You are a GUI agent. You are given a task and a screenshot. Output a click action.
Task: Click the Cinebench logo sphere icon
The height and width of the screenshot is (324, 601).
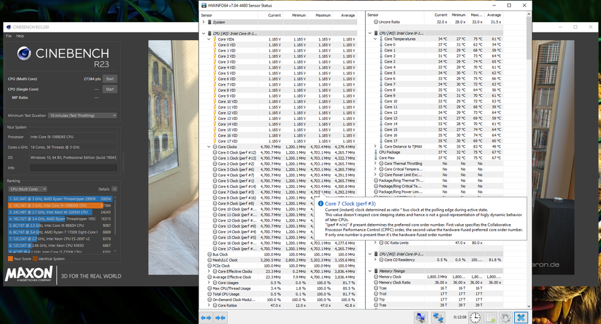point(24,54)
